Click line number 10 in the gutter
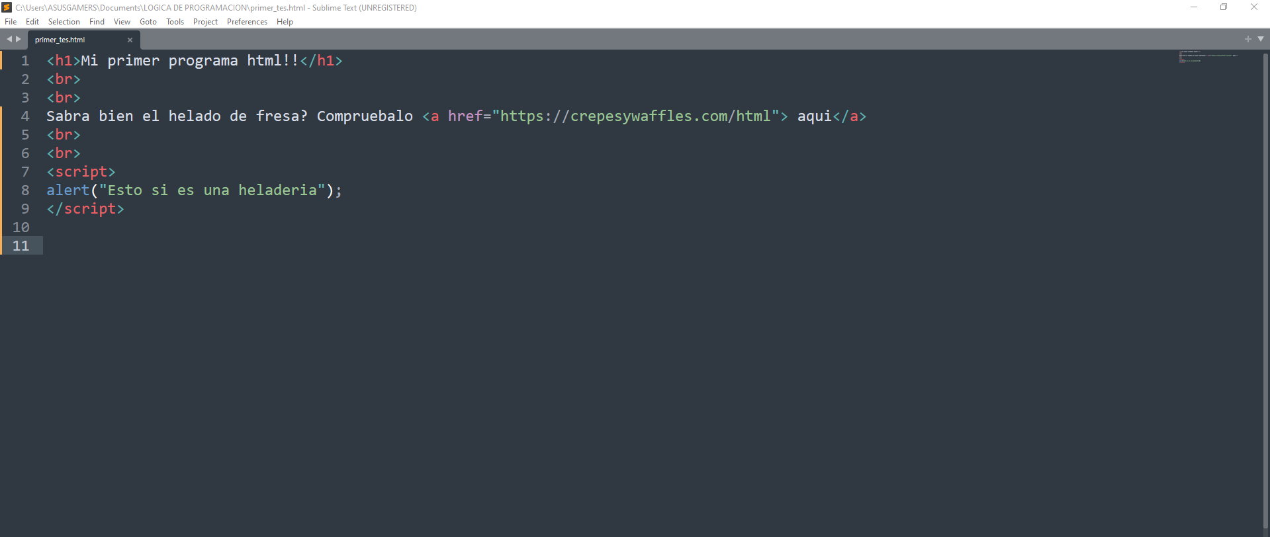The height and width of the screenshot is (537, 1270). [x=21, y=227]
